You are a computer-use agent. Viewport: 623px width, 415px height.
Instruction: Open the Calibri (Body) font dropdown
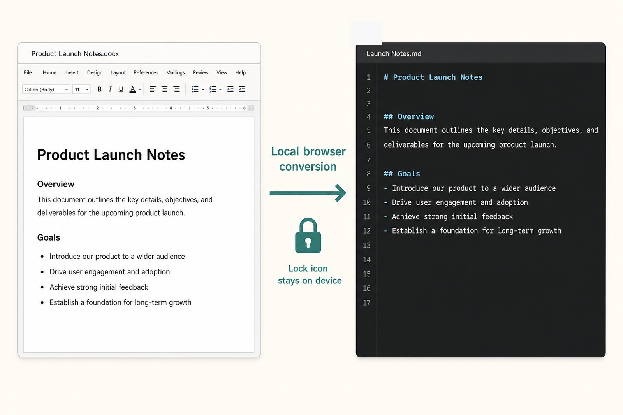[46, 90]
